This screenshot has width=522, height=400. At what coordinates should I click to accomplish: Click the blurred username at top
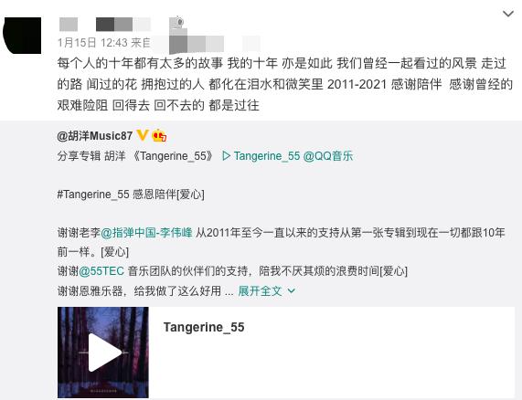tap(105, 25)
